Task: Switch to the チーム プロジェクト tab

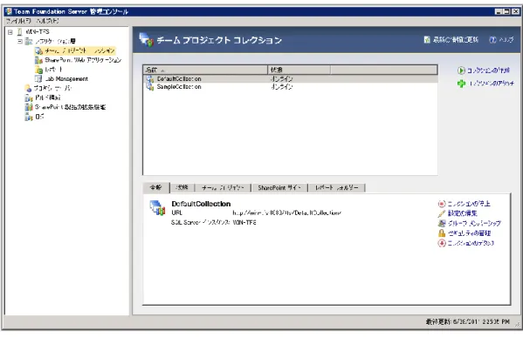Action: (x=223, y=188)
